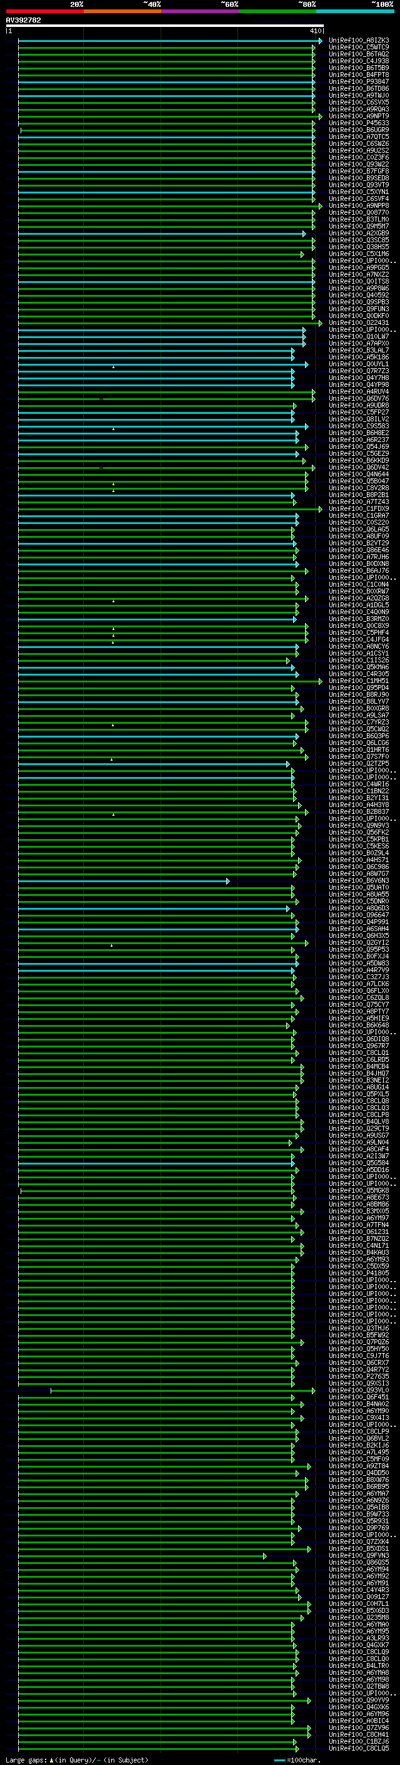Select label UniRef100_A4RUV4

(359, 392)
